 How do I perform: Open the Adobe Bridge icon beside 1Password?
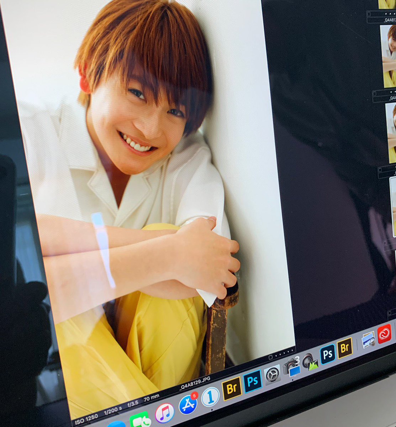[x=232, y=389]
